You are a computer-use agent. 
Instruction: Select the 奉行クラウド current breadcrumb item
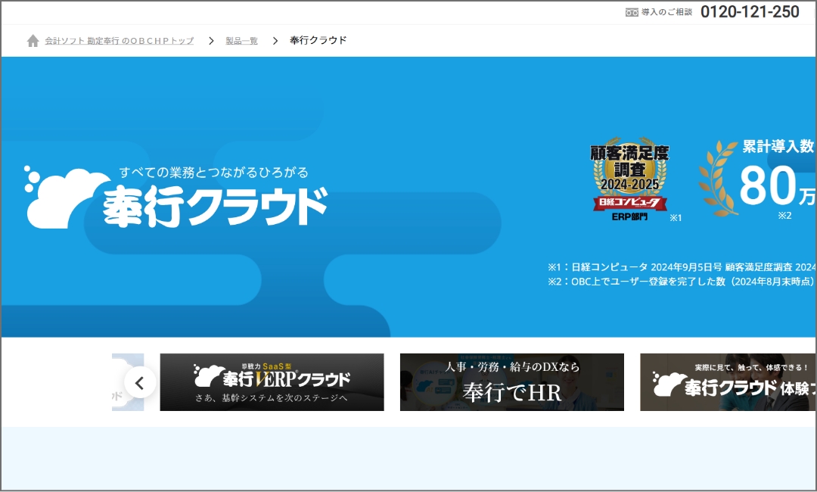[318, 41]
